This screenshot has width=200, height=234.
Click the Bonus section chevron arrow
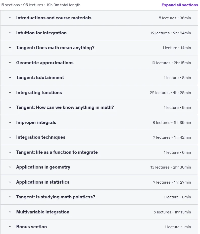coord(10,227)
